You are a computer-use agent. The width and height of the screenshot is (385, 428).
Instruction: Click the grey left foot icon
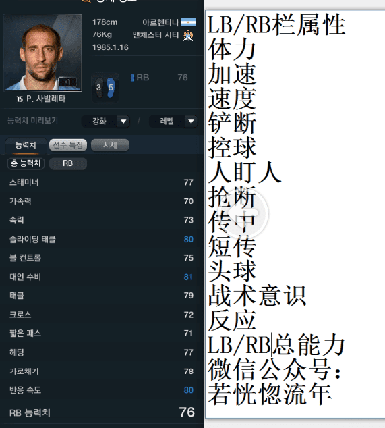pos(98,87)
